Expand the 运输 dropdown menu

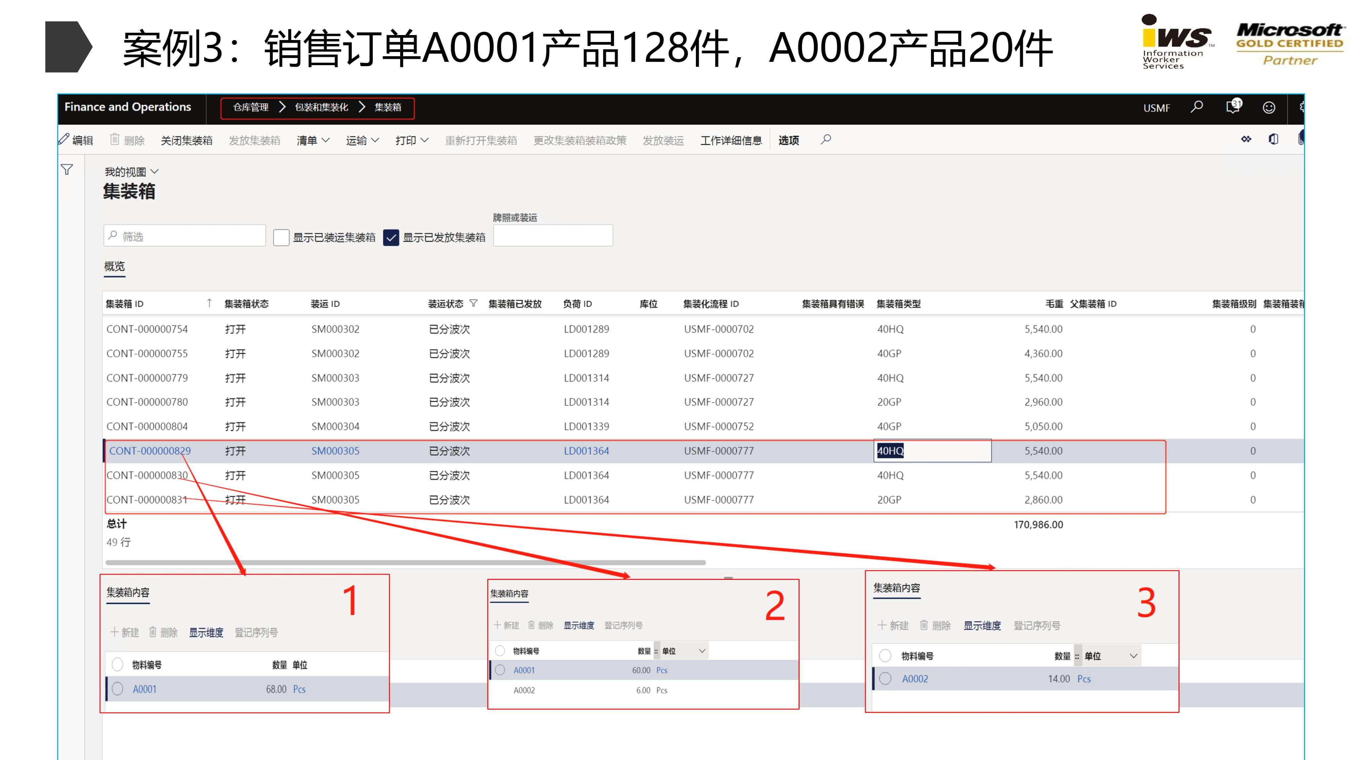pyautogui.click(x=362, y=140)
